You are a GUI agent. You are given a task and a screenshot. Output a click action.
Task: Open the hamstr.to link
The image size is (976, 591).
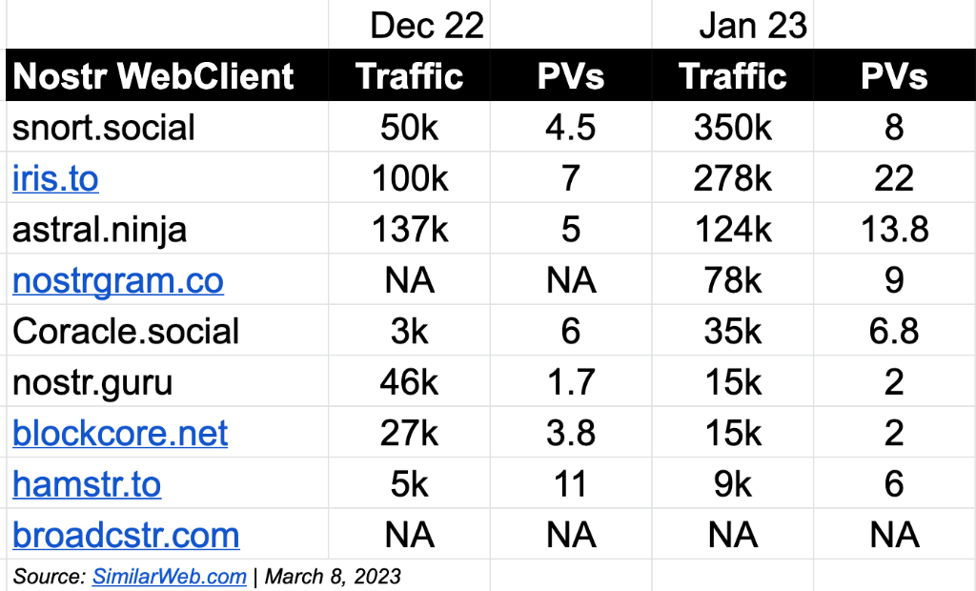click(x=87, y=484)
